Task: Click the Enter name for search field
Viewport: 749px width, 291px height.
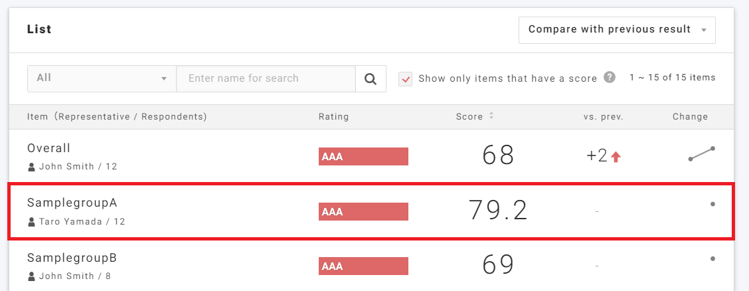Action: (266, 78)
